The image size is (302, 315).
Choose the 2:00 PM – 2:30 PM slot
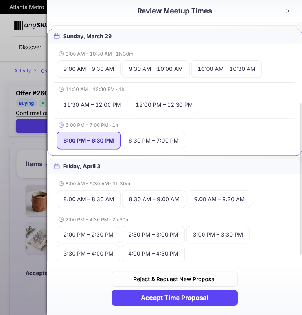coord(88,235)
